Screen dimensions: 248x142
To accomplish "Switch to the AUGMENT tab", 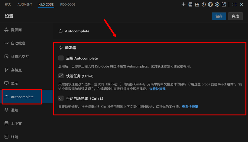I will click(25, 4).
